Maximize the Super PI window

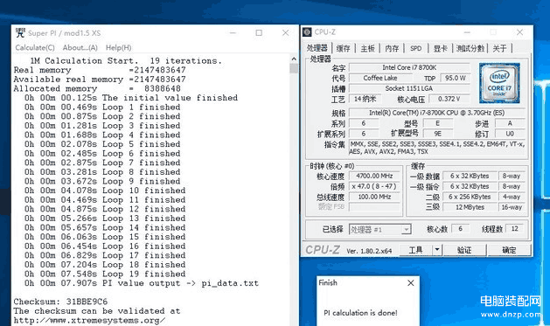coord(259,33)
